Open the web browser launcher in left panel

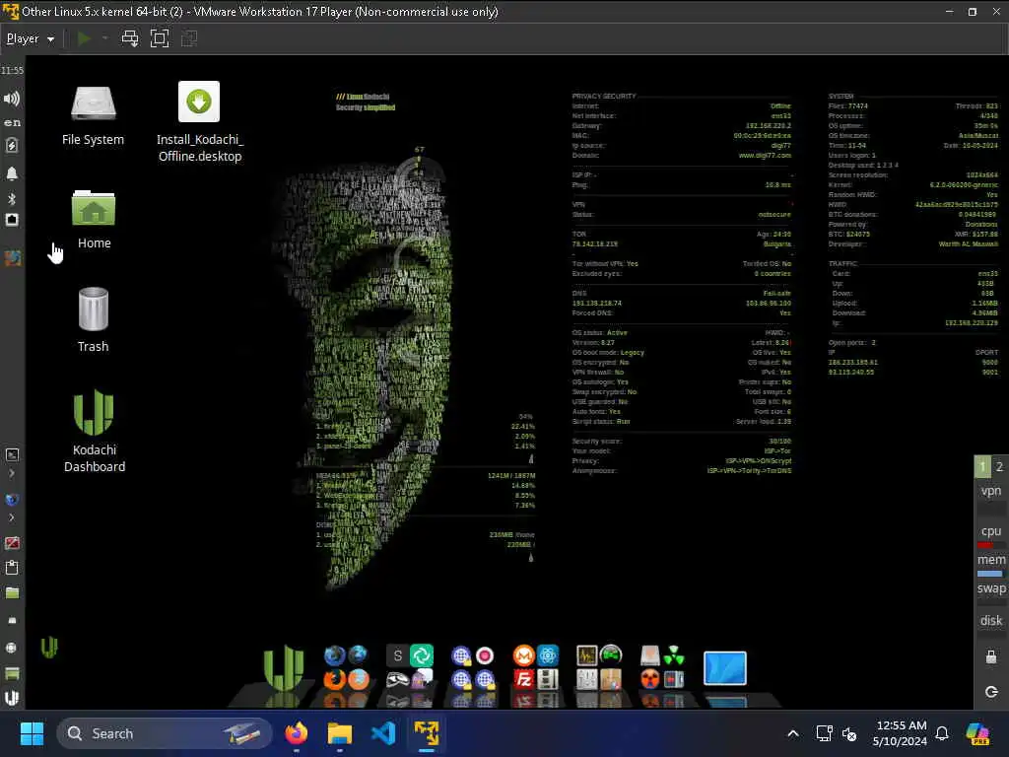click(x=12, y=500)
